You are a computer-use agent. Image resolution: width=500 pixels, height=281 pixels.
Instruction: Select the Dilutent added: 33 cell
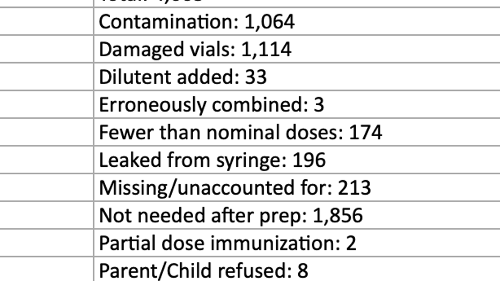click(297, 77)
